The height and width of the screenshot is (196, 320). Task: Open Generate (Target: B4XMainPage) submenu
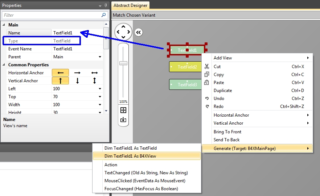click(257, 148)
